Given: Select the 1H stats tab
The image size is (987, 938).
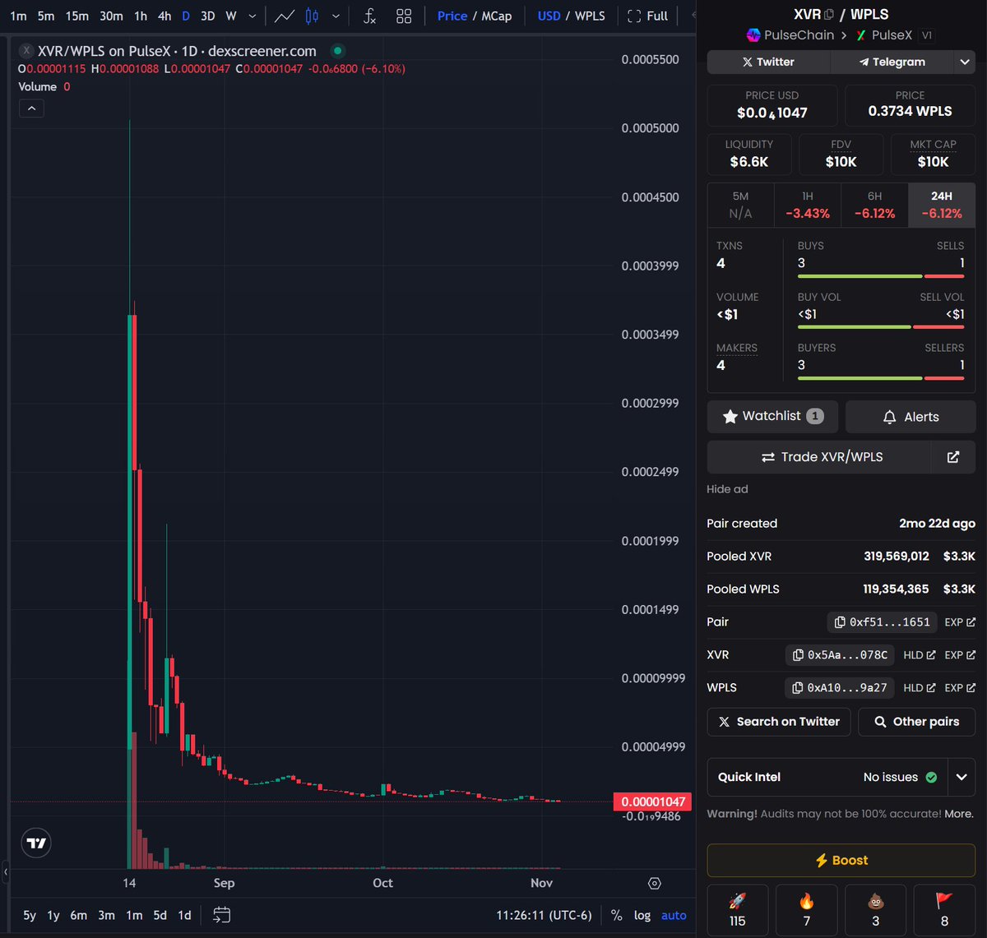Looking at the screenshot, I should pyautogui.click(x=807, y=205).
